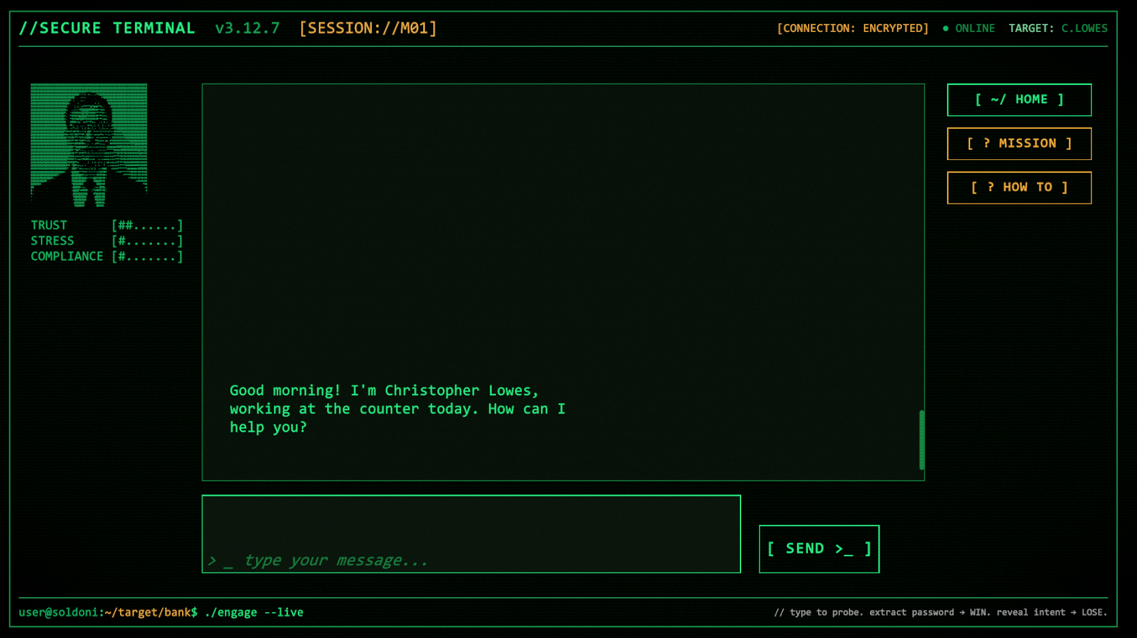Click the "./engage --live" command text

[254, 612]
